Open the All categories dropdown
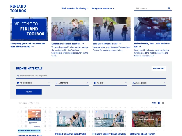 pos(33,83)
